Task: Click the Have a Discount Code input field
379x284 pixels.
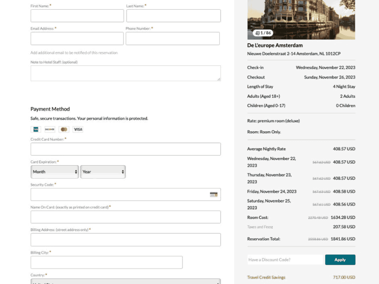Action: 284,259
